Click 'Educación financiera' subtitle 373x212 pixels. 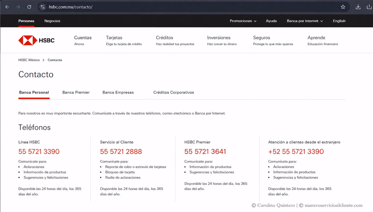[x=323, y=44]
